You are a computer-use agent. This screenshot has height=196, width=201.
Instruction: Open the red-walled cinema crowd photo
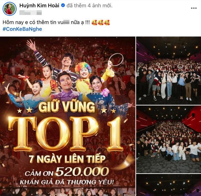coord(169,139)
